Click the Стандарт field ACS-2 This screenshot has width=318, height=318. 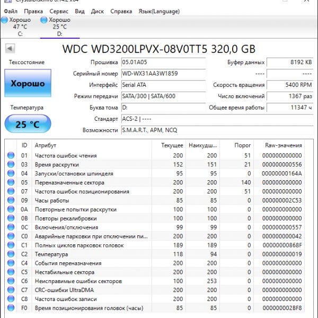pyautogui.click(x=217, y=119)
